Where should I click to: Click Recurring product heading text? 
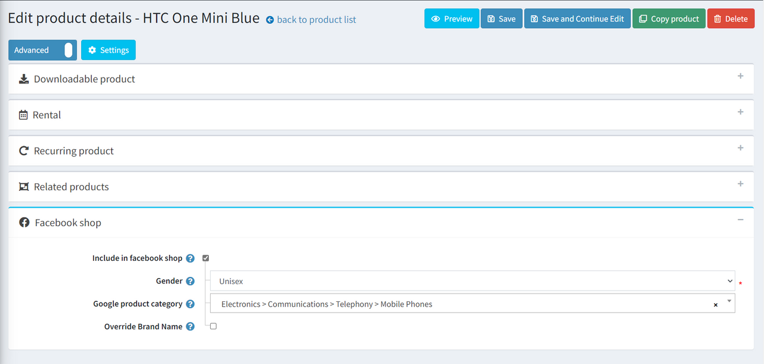pyautogui.click(x=74, y=151)
